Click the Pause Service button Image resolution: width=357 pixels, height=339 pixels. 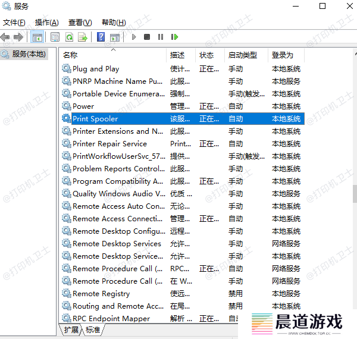click(x=161, y=37)
